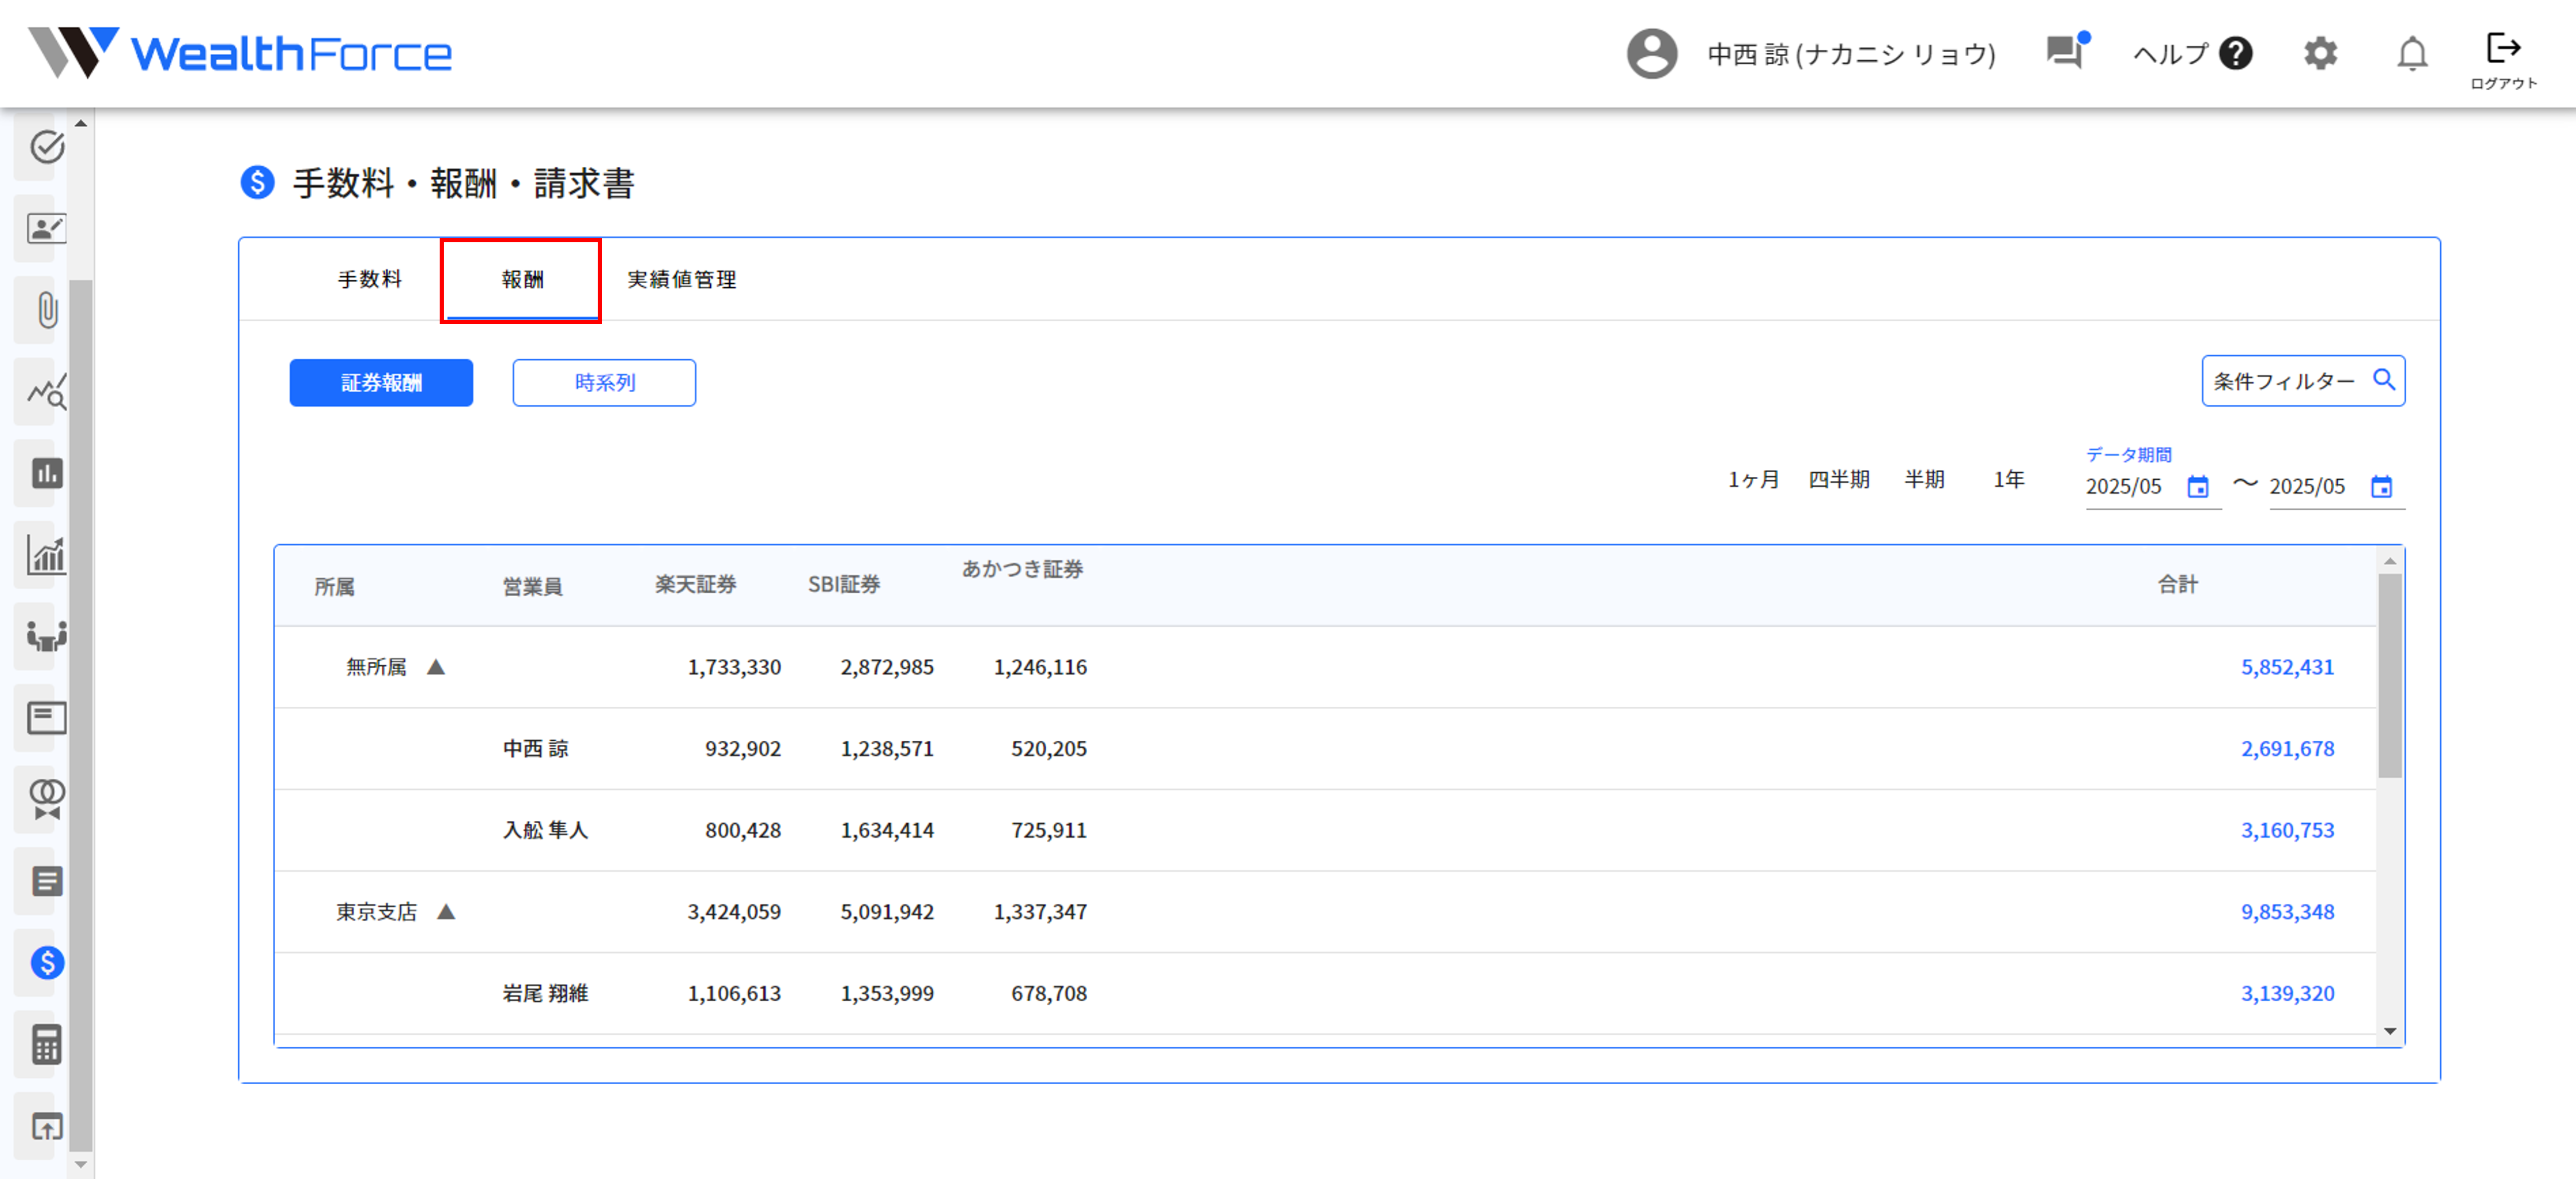Select the 1年 period

point(2008,480)
